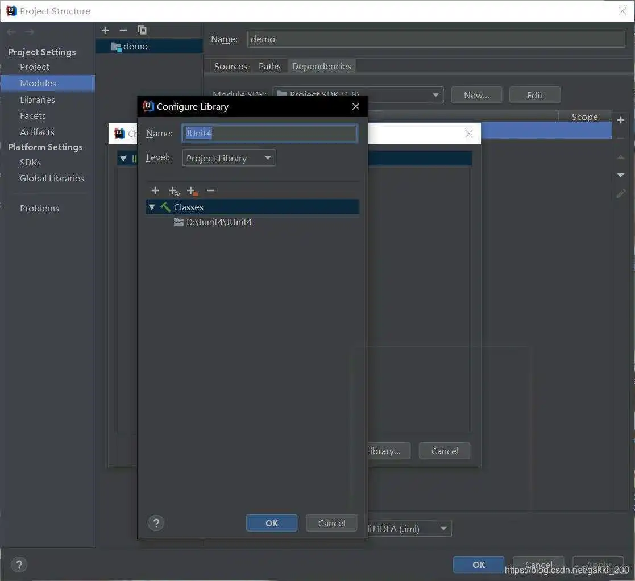Click inside the library Name field
635x581 pixels.
pyautogui.click(x=269, y=133)
